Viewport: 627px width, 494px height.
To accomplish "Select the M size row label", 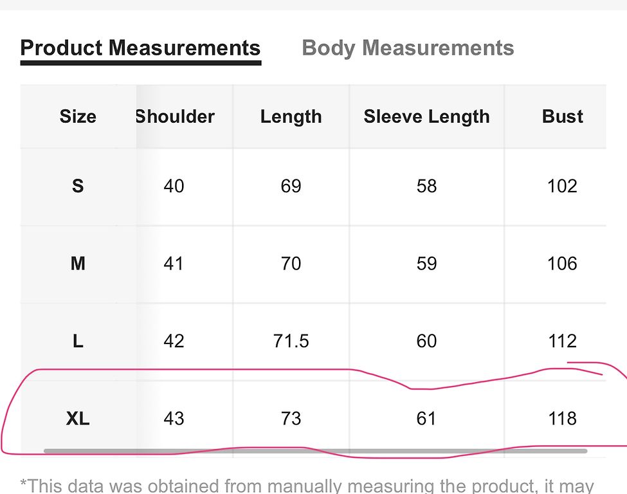I will tap(78, 264).
